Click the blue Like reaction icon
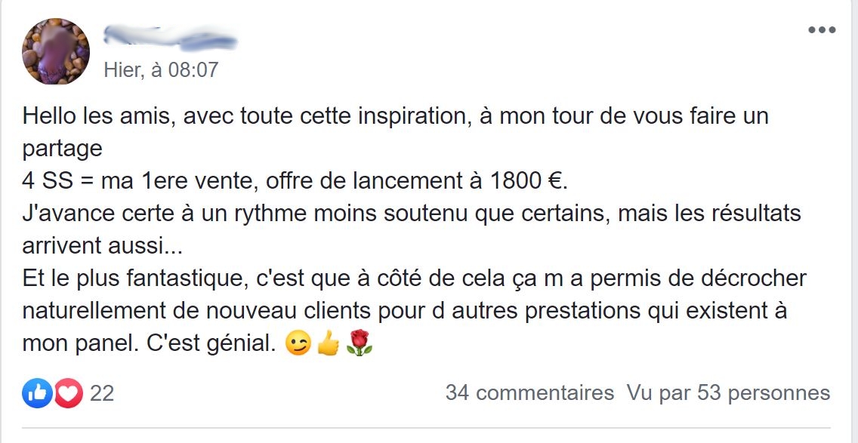 [x=37, y=393]
